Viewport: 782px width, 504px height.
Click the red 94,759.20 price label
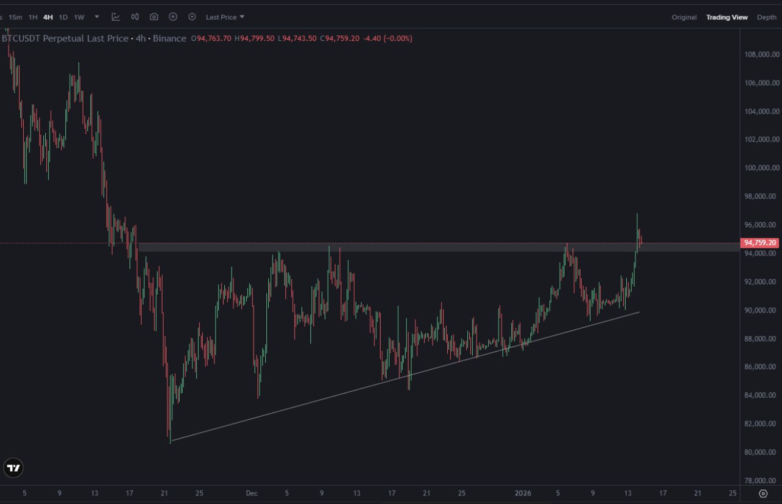759,242
